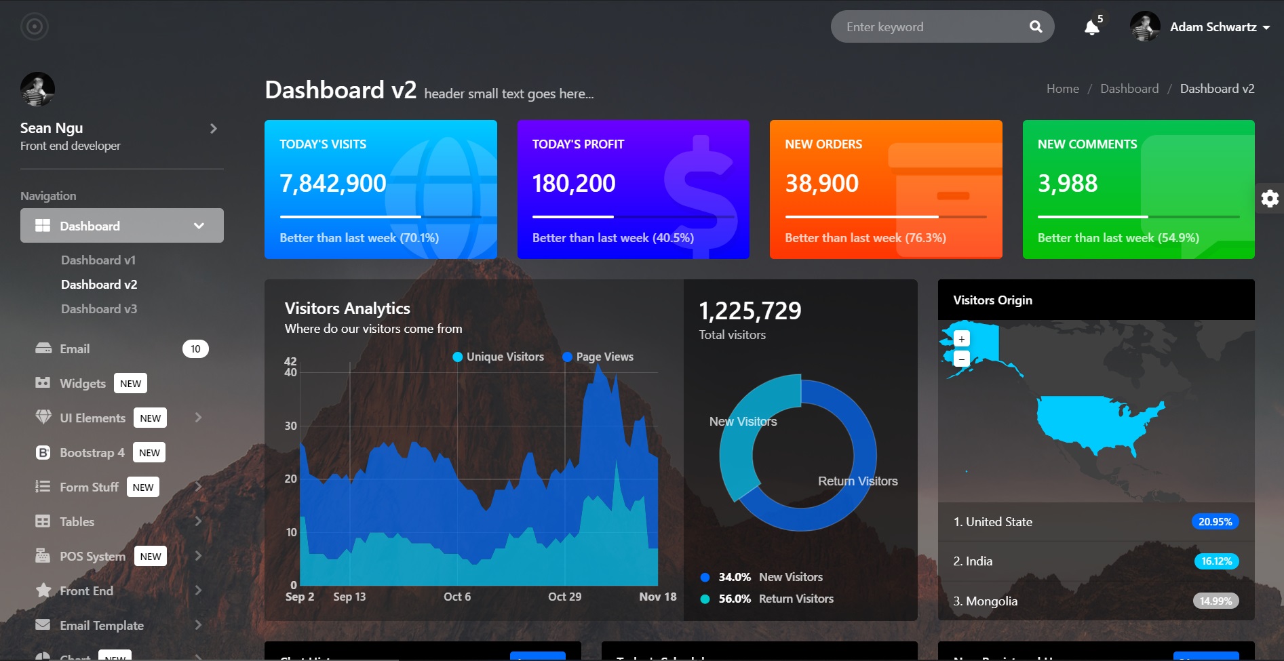Toggle Unique Visitors chart legend
The image size is (1284, 661).
click(499, 357)
